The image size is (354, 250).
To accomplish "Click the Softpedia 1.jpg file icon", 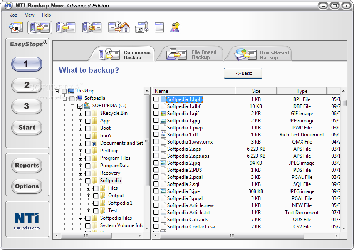I will (163, 121).
